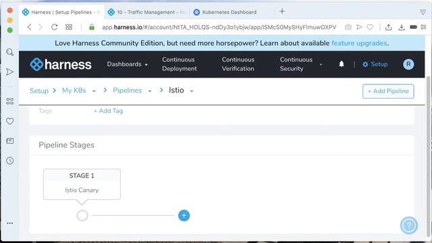Click the + Add Pipeline button

pyautogui.click(x=388, y=91)
